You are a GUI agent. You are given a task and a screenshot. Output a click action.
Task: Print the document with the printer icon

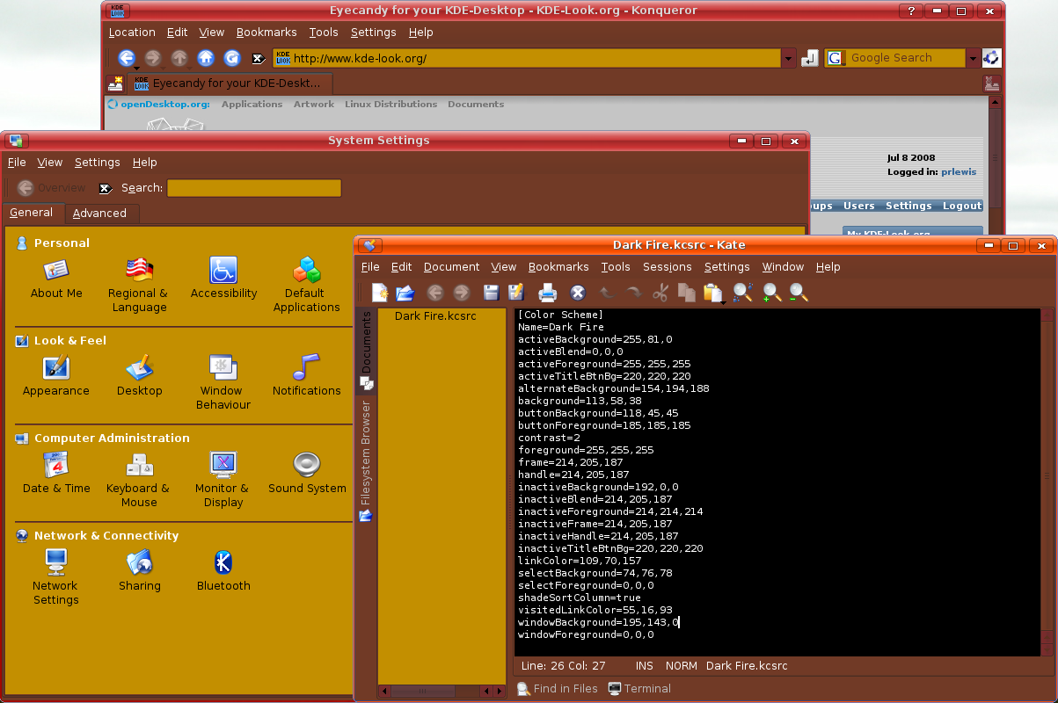548,293
